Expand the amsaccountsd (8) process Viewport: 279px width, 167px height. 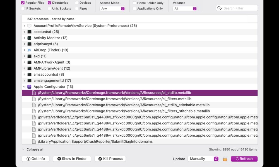coord(24,75)
